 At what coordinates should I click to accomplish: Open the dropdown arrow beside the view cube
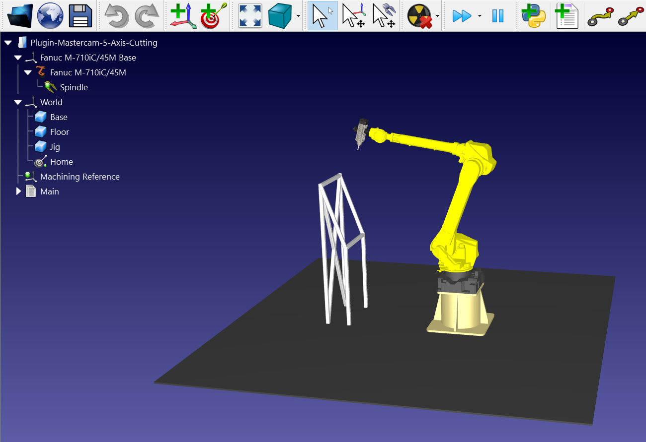(298, 16)
